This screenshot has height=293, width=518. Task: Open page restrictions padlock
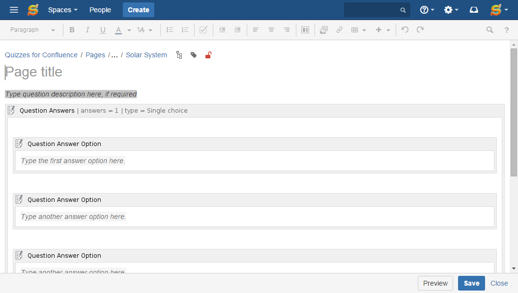(x=208, y=55)
